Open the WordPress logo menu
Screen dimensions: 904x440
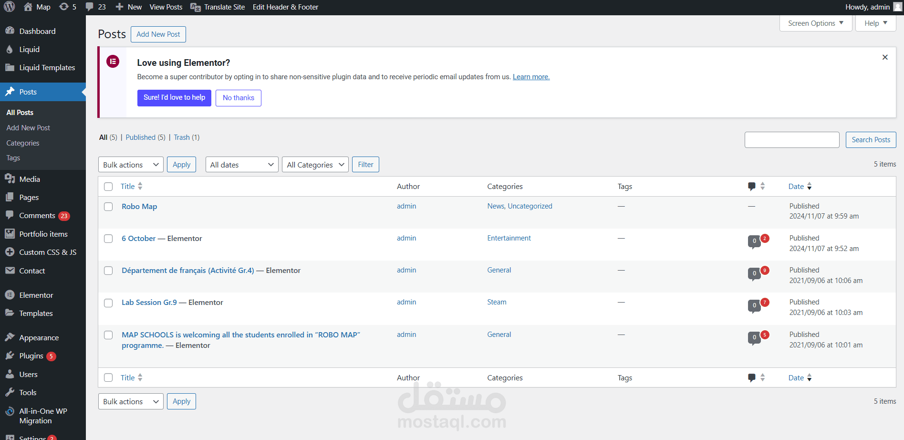(10, 7)
